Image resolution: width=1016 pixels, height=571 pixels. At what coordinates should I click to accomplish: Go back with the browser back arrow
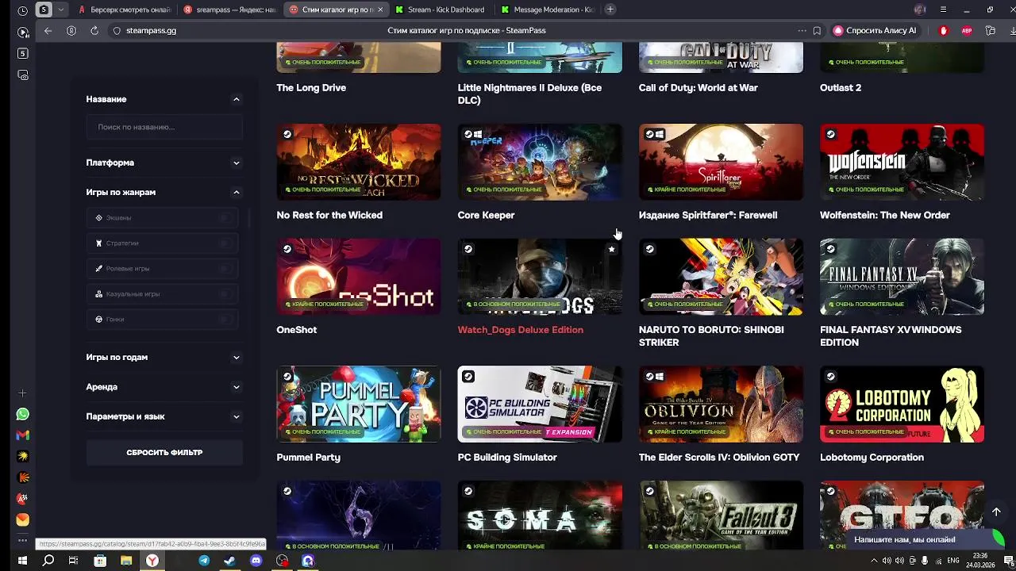pos(48,30)
